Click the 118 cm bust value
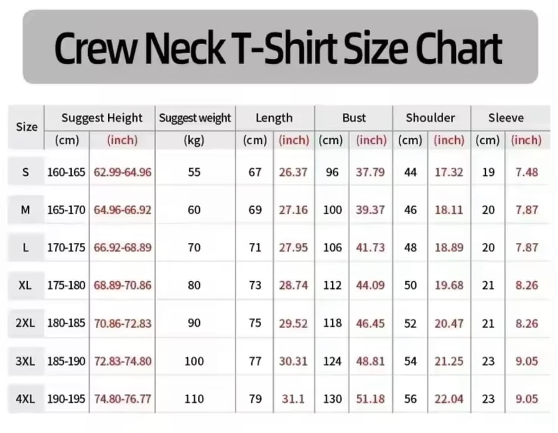 (332, 323)
